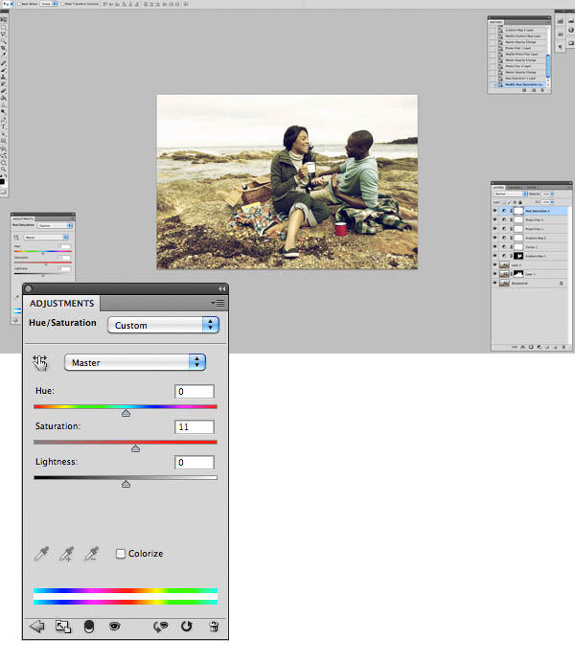Select the Hue/Saturation 1 layer
The height and width of the screenshot is (663, 575).
(x=537, y=210)
